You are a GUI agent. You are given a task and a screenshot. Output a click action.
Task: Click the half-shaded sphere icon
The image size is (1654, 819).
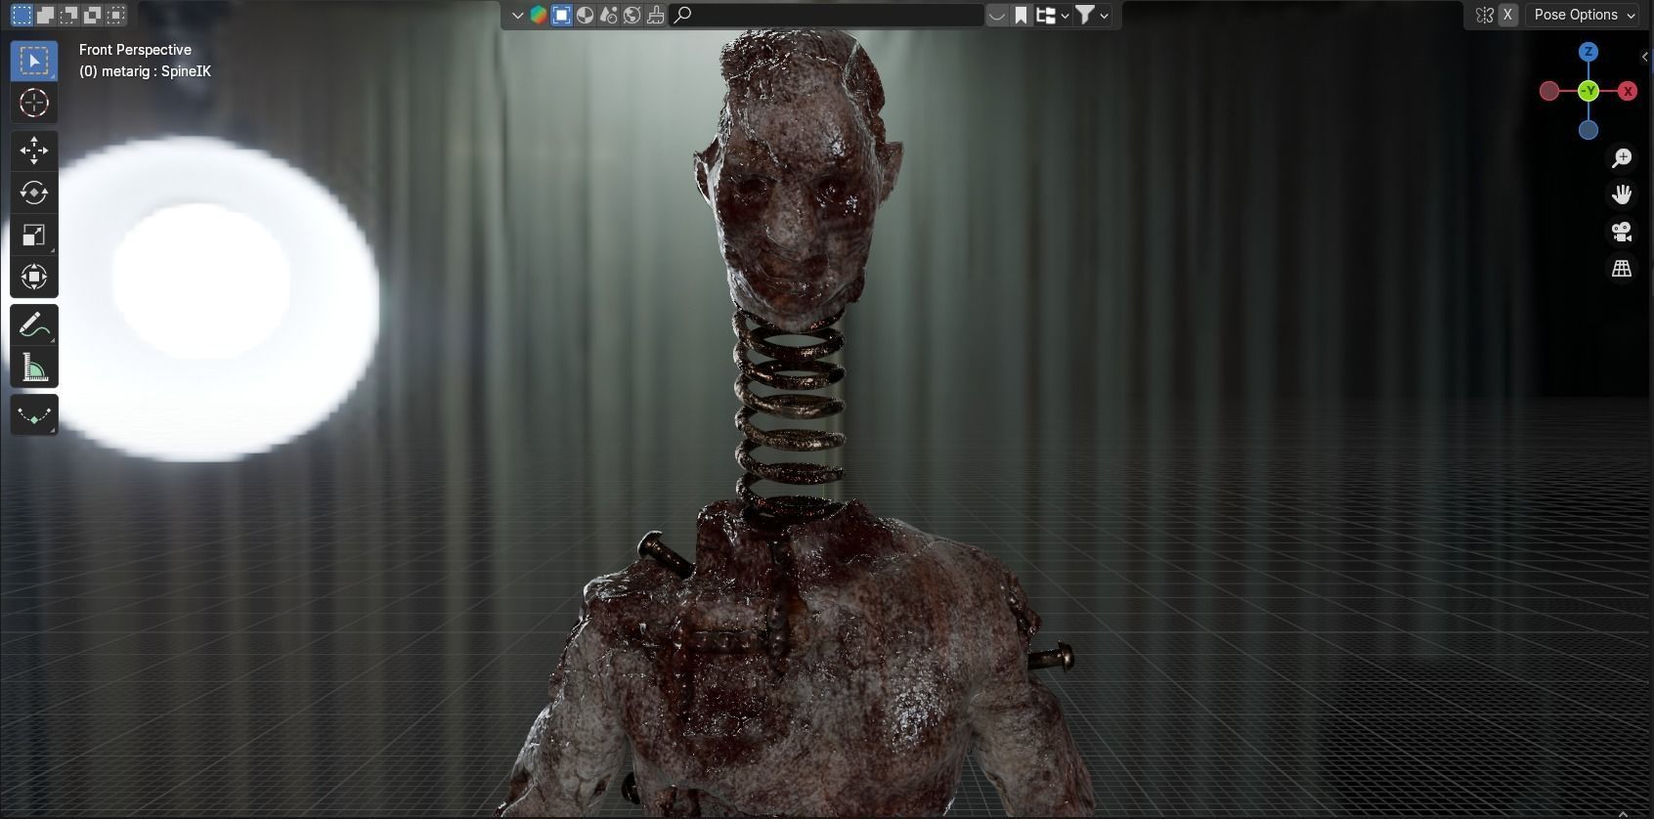[585, 15]
